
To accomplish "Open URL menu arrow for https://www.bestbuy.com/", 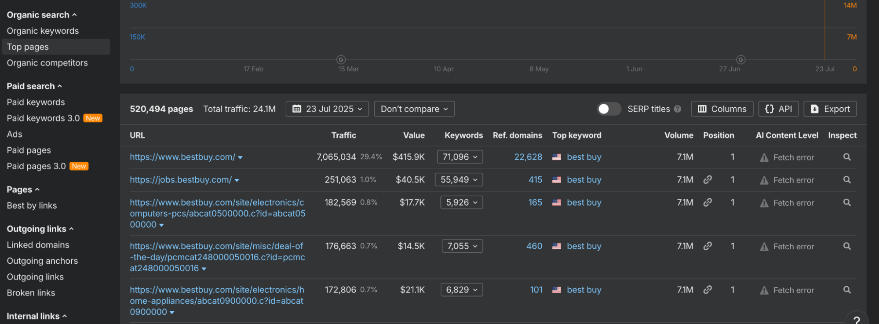I will click(x=240, y=158).
